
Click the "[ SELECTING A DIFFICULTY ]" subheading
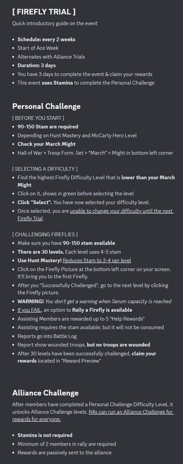45,169
